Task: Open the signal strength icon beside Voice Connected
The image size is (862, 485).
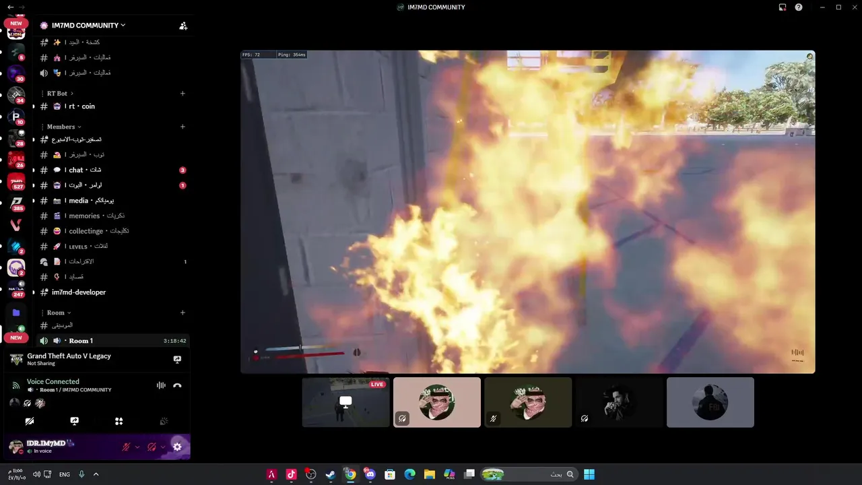Action: (x=15, y=385)
